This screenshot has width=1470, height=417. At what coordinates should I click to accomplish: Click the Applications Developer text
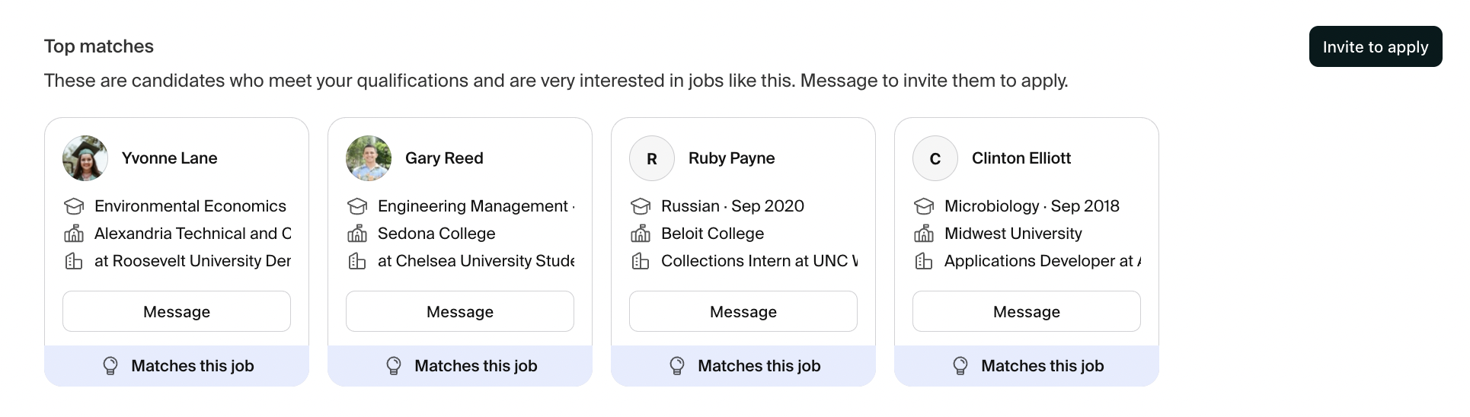(1043, 261)
